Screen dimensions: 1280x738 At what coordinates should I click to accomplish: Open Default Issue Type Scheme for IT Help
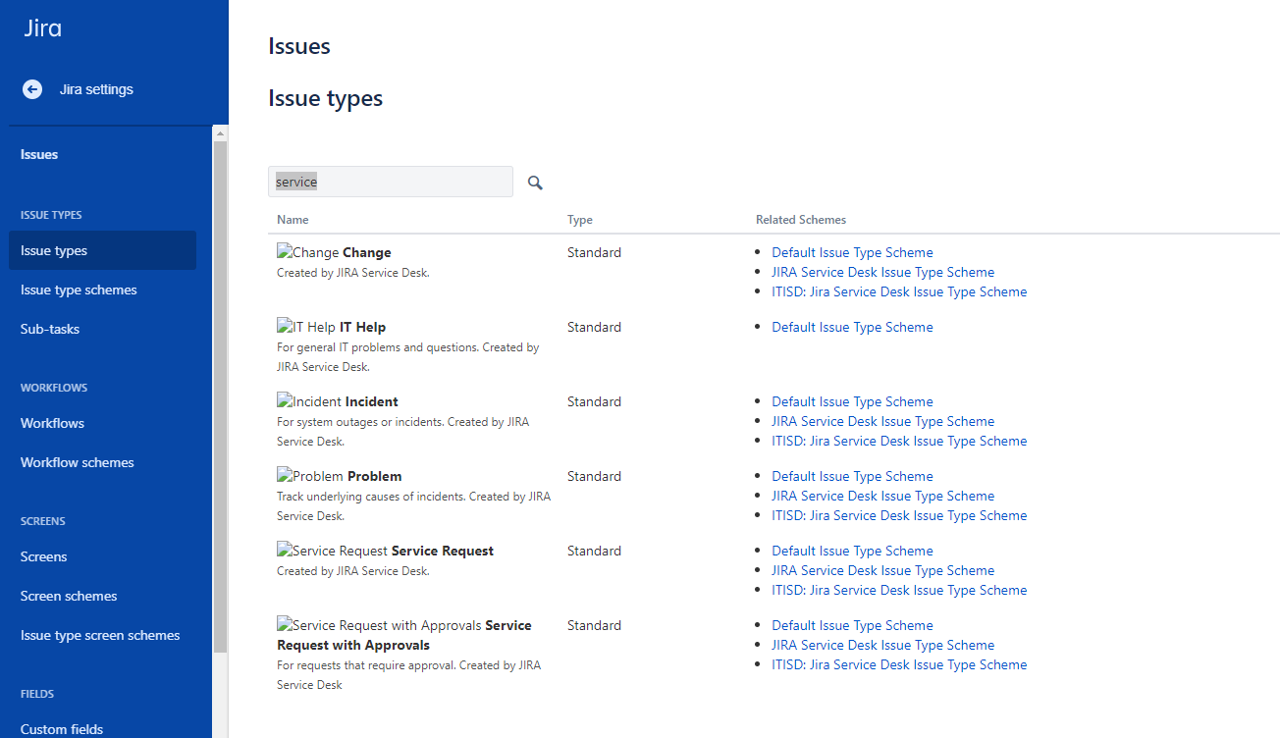pos(852,327)
